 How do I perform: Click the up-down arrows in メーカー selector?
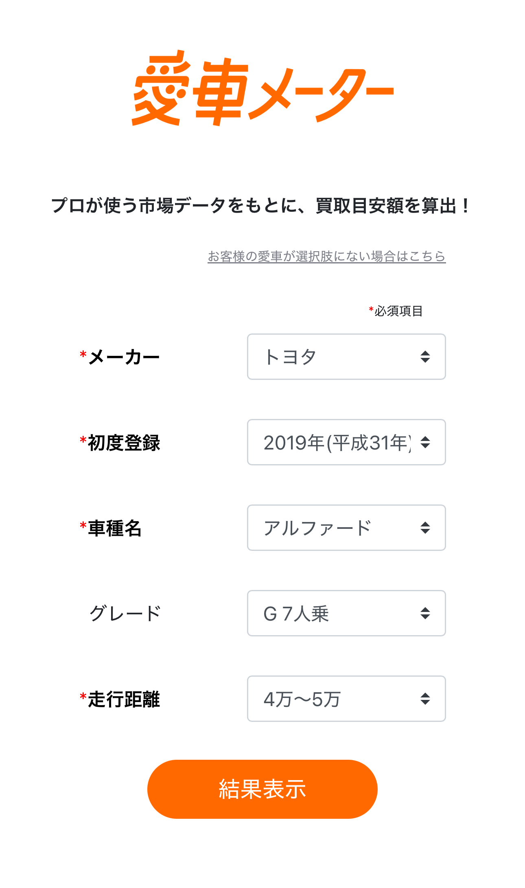425,357
